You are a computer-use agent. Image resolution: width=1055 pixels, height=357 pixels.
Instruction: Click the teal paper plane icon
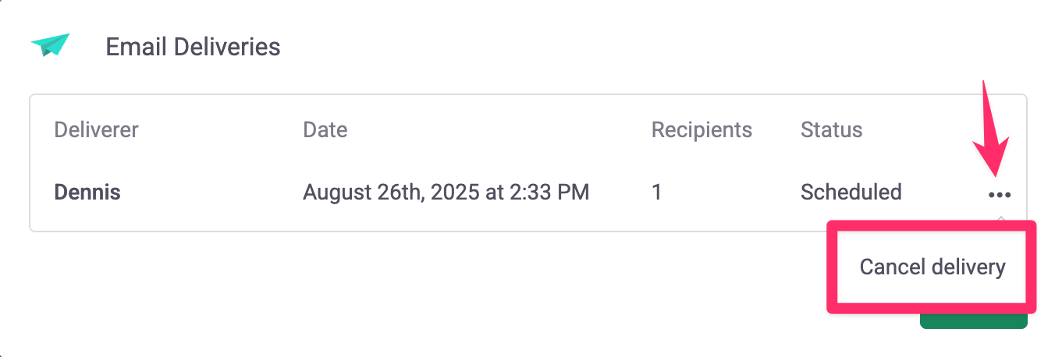click(x=51, y=45)
